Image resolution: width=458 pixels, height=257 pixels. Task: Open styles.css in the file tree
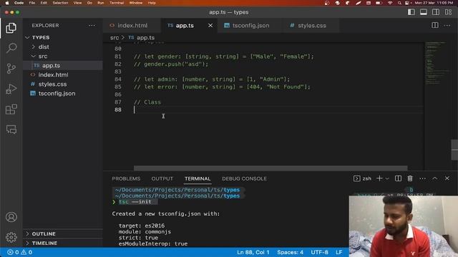tap(63, 84)
